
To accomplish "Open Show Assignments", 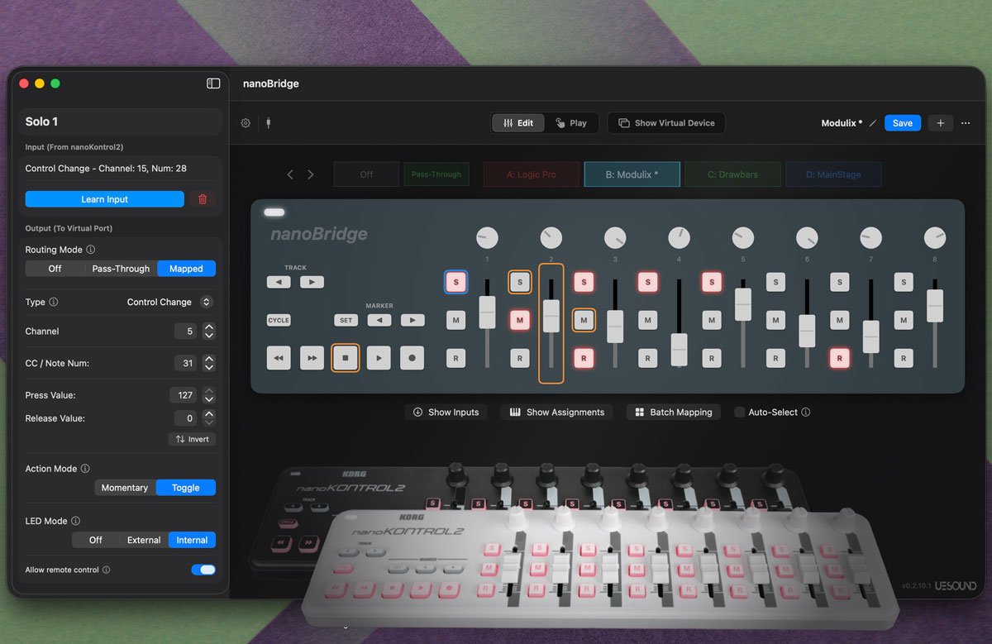I will [556, 412].
